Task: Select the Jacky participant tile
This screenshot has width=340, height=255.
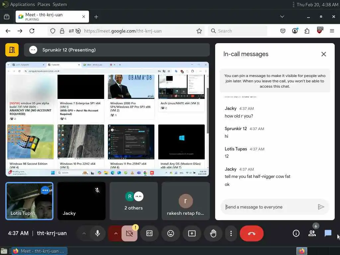Action: point(82,201)
